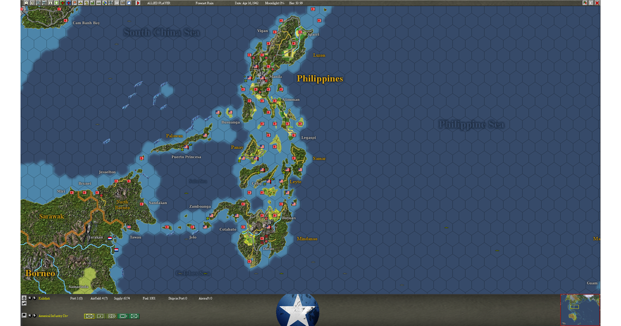
Task: Click the red end-turn arrow in top toolbar
Action: [138, 3]
